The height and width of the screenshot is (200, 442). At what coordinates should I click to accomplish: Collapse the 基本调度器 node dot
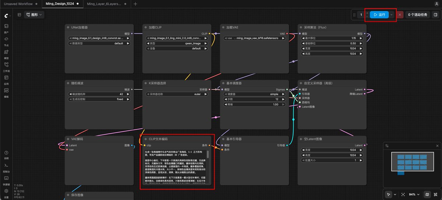[223, 83]
